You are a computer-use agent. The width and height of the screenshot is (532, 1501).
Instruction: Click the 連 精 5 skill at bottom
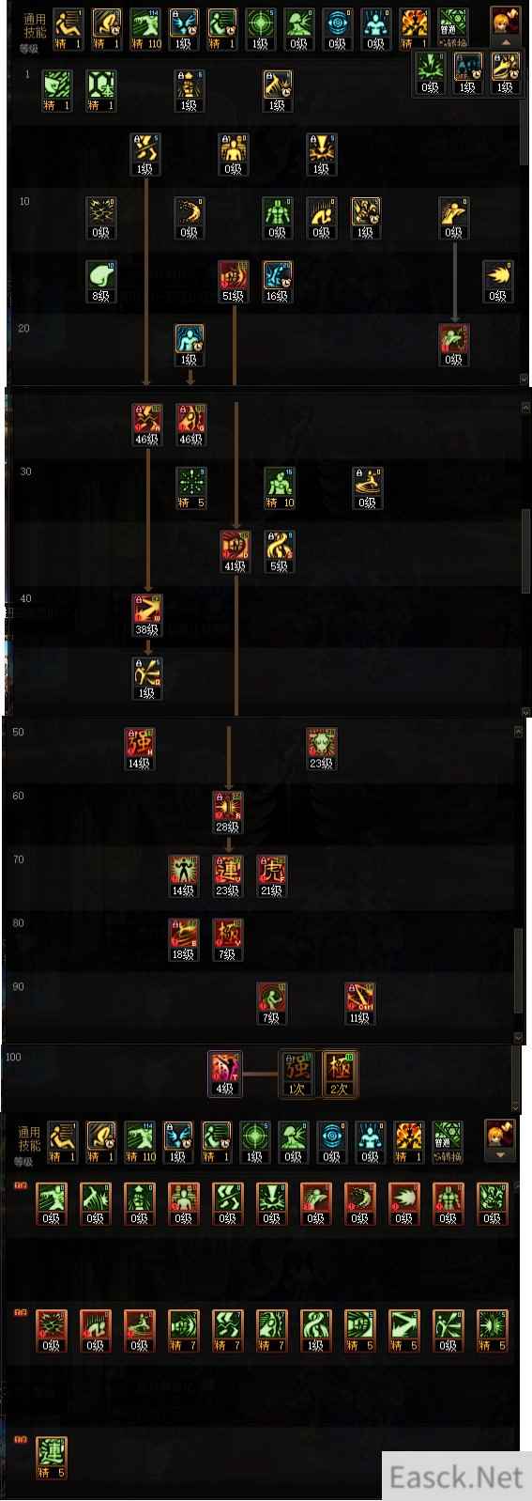(x=51, y=1458)
